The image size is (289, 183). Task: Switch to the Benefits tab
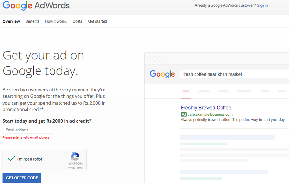click(x=32, y=21)
